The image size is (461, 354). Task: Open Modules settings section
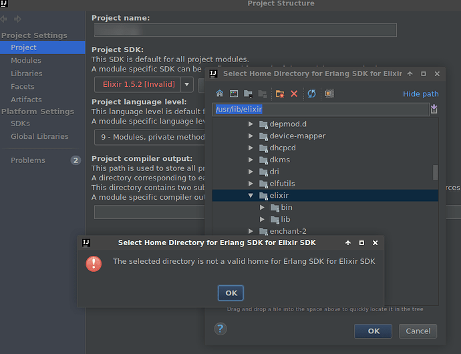pyautogui.click(x=26, y=60)
